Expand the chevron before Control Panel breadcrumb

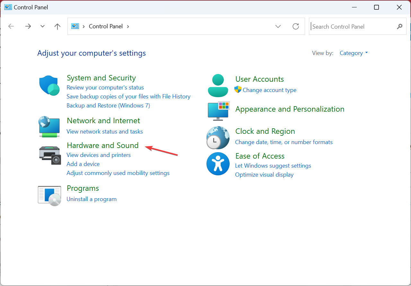tap(84, 26)
